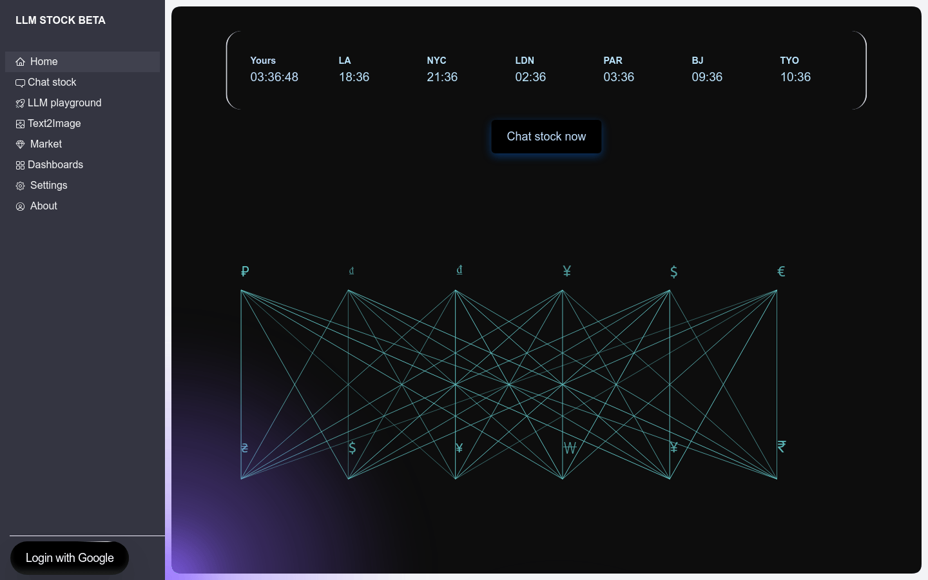Click the hryvnia currency symbol

(x=245, y=448)
